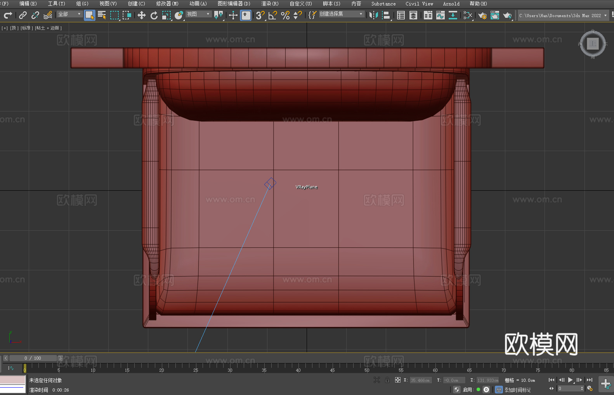Image resolution: width=614 pixels, height=395 pixels.
Task: Toggle Isolate Selection icon
Action: tap(377, 380)
